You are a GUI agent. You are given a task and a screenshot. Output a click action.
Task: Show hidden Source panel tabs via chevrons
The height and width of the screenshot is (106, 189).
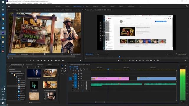83,10
